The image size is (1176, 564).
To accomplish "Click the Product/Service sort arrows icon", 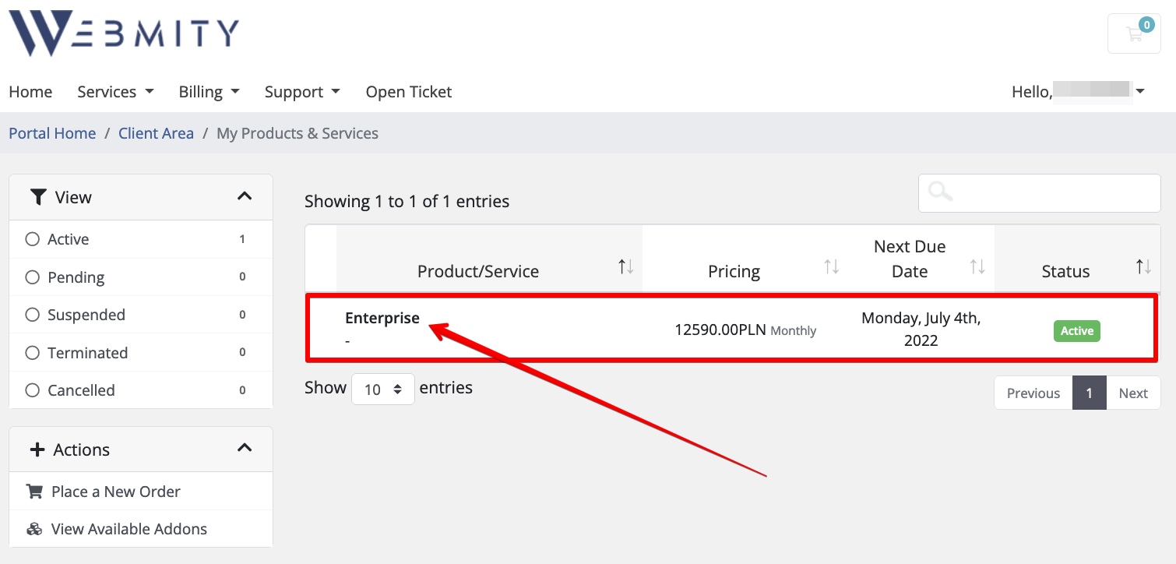I will [625, 267].
